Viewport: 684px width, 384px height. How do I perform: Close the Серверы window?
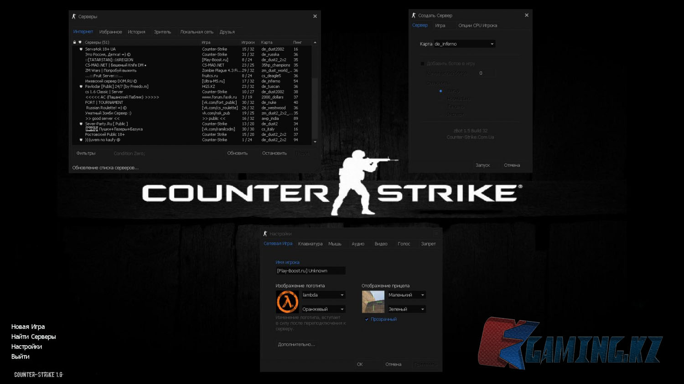tap(315, 16)
